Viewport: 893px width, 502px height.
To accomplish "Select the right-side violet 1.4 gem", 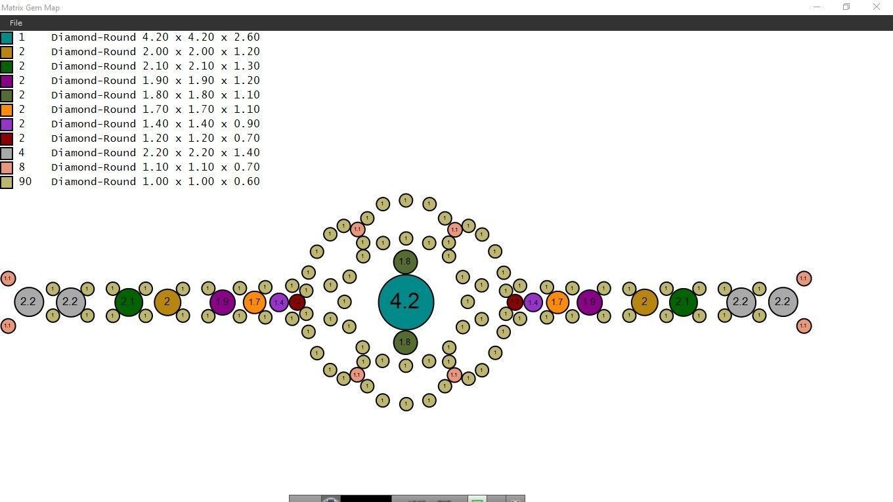I will 533,303.
